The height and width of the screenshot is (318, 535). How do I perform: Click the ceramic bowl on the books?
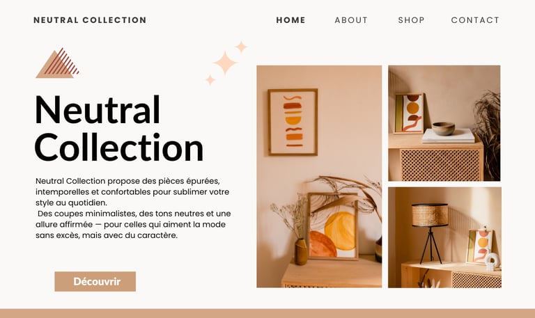443,129
